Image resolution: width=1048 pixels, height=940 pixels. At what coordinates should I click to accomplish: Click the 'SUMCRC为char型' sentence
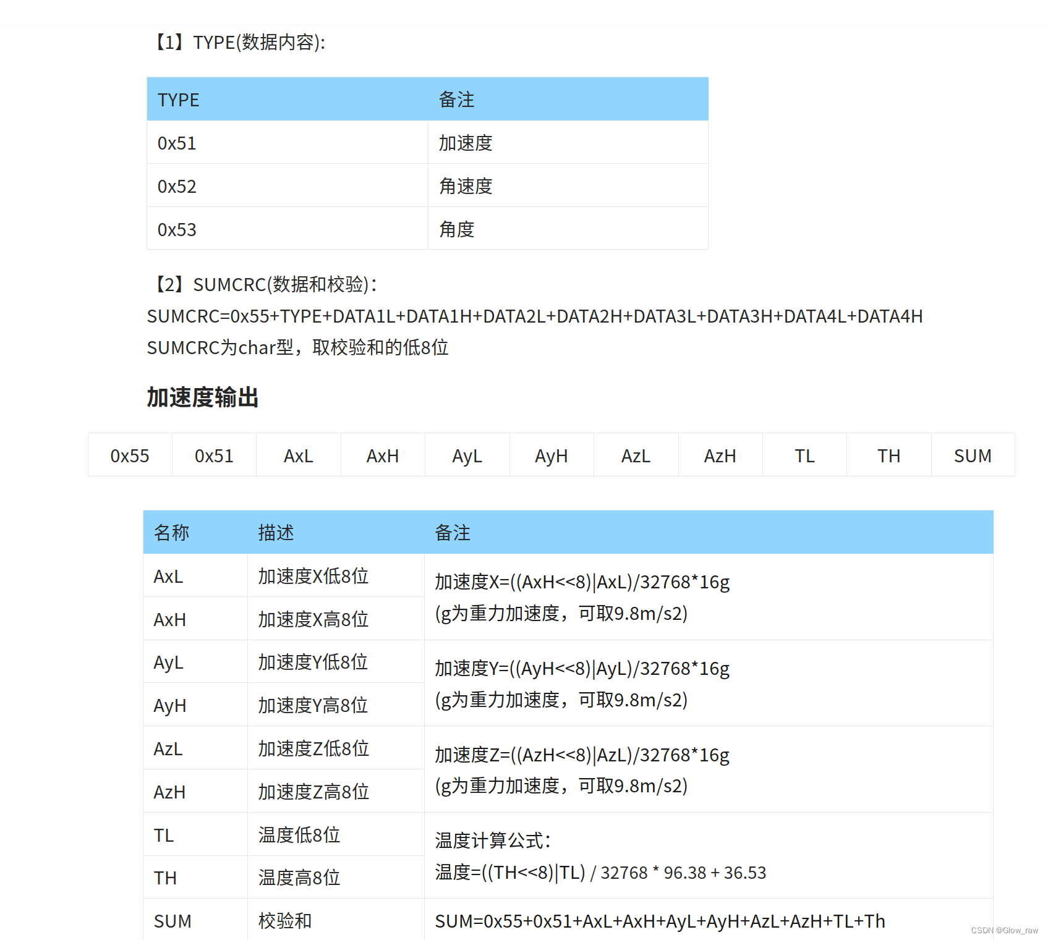[x=297, y=347]
